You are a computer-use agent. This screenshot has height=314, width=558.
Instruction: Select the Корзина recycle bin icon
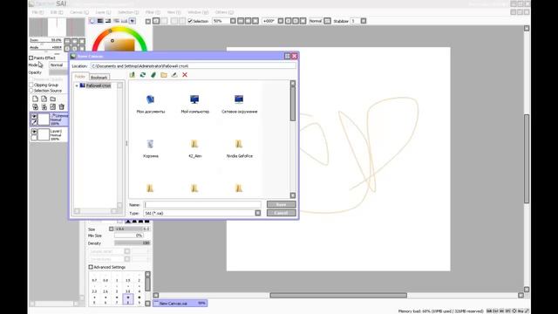[150, 148]
